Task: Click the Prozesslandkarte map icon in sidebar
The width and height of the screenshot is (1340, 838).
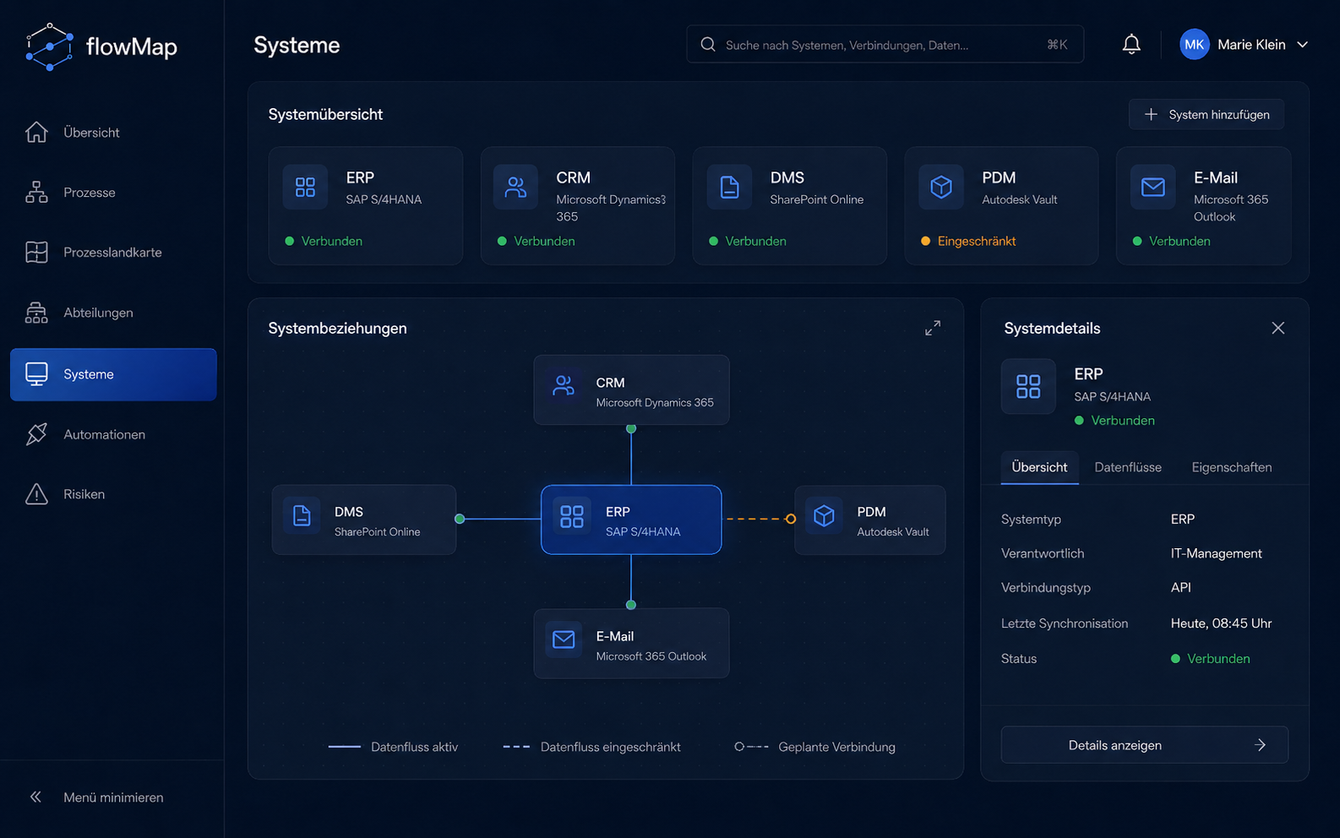Action: (x=36, y=252)
